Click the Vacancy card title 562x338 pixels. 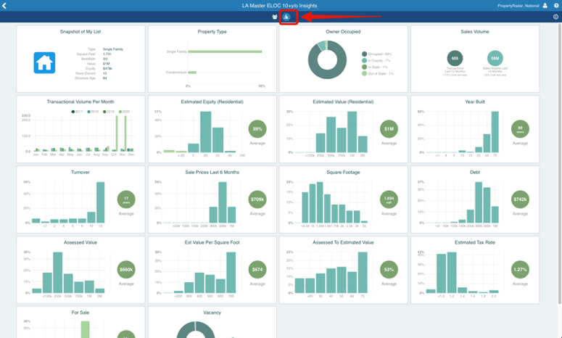(x=212, y=313)
